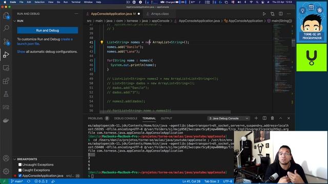Switch to the DEBUG CONSOLE panel tab
Image resolution: width=328 pixels, height=184 pixels.
pos(126,118)
